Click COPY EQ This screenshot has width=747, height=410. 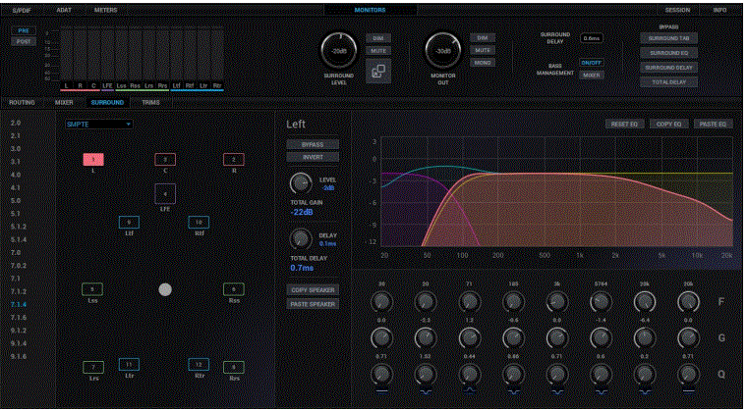[x=669, y=125]
